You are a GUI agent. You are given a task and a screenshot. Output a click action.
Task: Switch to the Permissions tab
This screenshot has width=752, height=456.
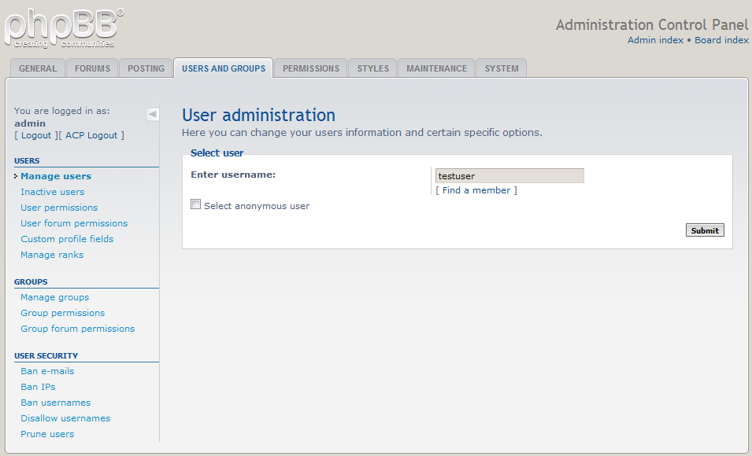click(x=311, y=68)
